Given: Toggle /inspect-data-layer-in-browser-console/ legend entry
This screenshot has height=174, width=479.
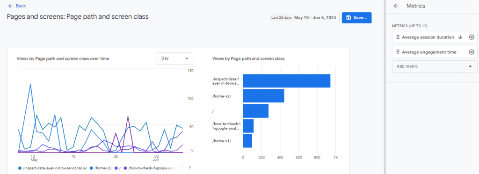Looking at the screenshot, I should point(52,168).
